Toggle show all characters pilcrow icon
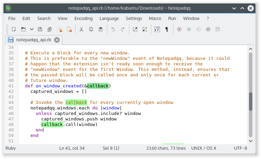 pos(167,30)
